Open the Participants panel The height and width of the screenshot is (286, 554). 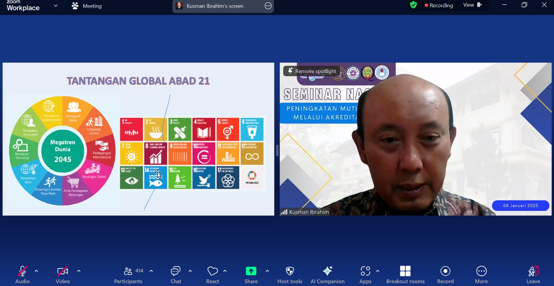pos(128,275)
